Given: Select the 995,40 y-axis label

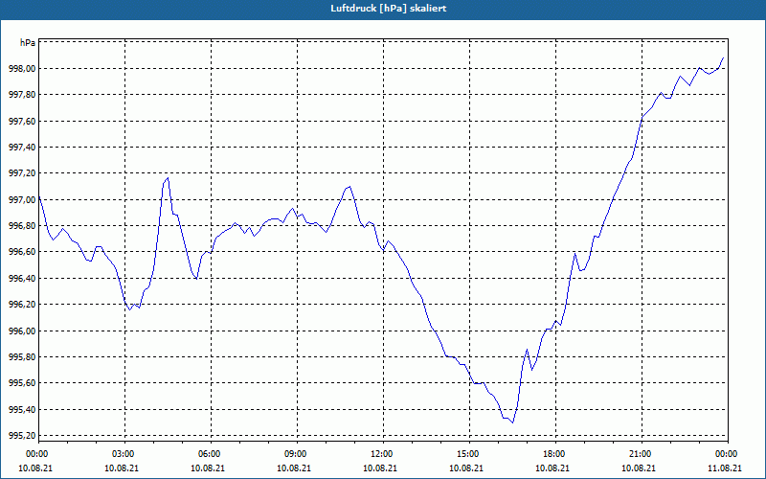Looking at the screenshot, I should tap(22, 410).
